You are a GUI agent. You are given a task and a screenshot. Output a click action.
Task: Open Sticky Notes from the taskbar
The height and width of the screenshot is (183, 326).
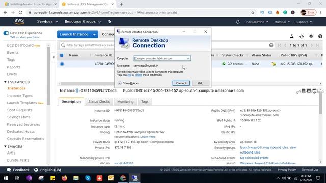[52, 178]
